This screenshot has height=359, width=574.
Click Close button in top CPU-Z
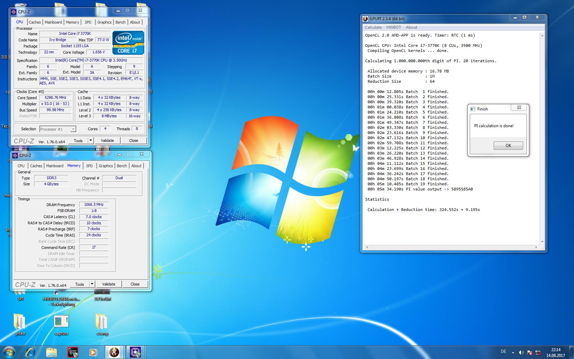[134, 141]
